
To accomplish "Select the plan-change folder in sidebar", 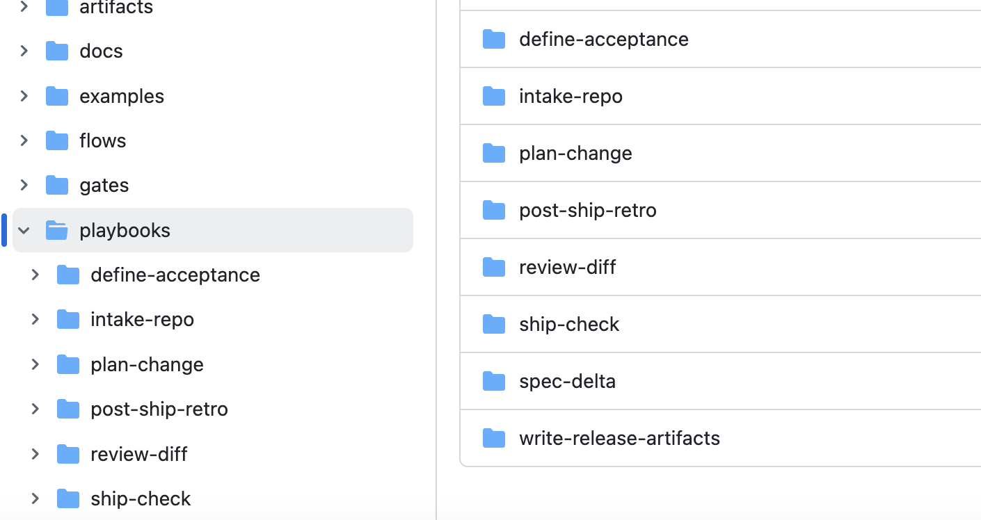I will pyautogui.click(x=147, y=364).
